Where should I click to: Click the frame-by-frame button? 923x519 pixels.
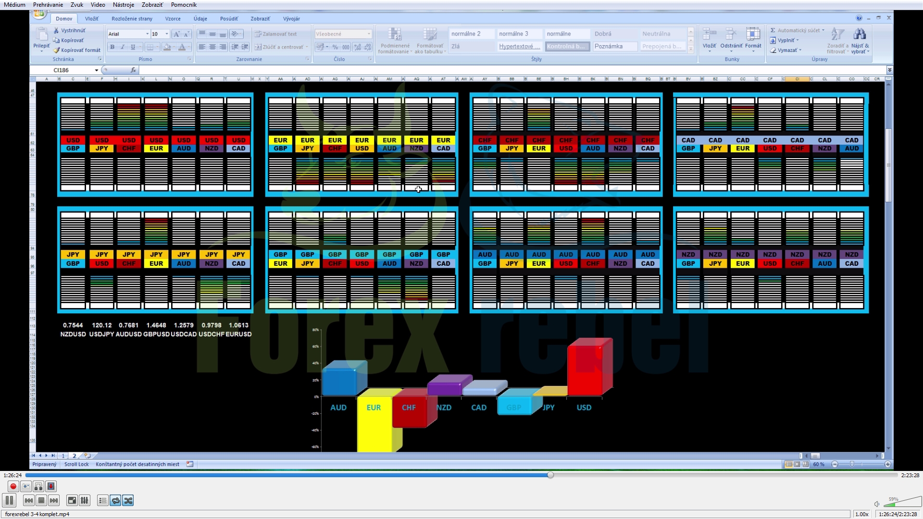(51, 486)
